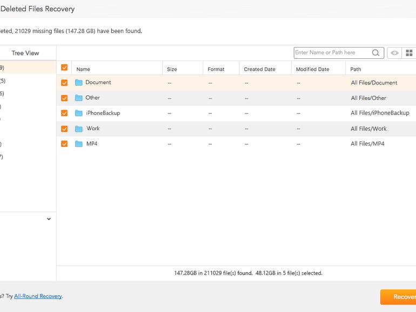Switch to Tree View tab
This screenshot has width=416, height=312.
click(25, 53)
